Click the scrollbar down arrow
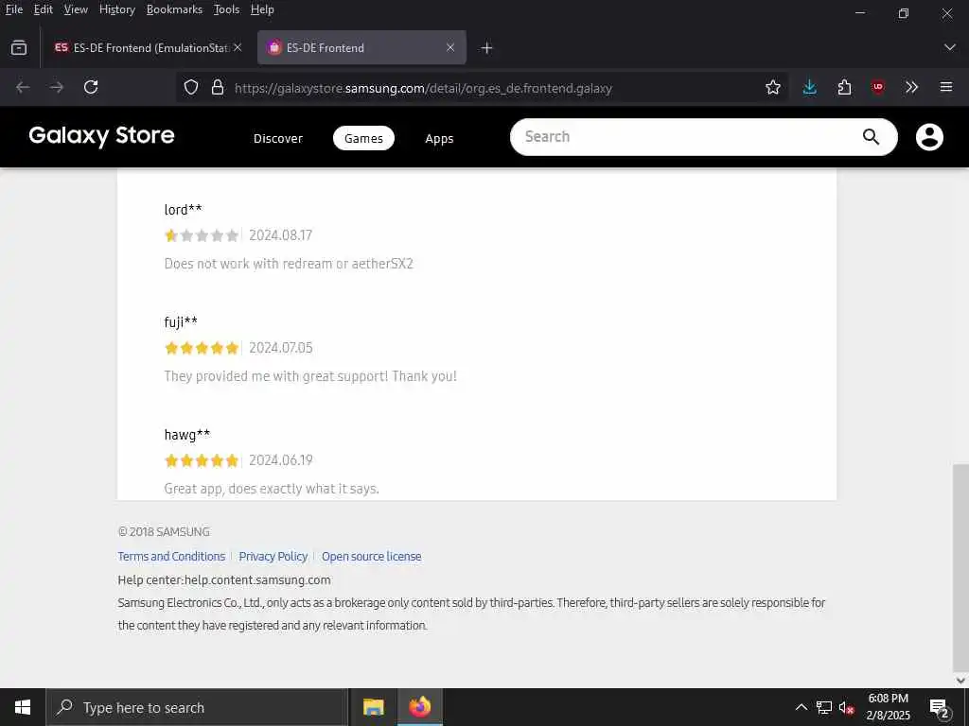 (960, 680)
